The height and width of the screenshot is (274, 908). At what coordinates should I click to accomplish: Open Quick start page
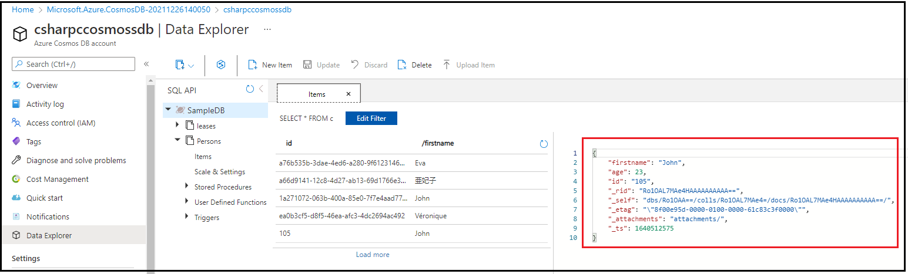click(x=45, y=198)
